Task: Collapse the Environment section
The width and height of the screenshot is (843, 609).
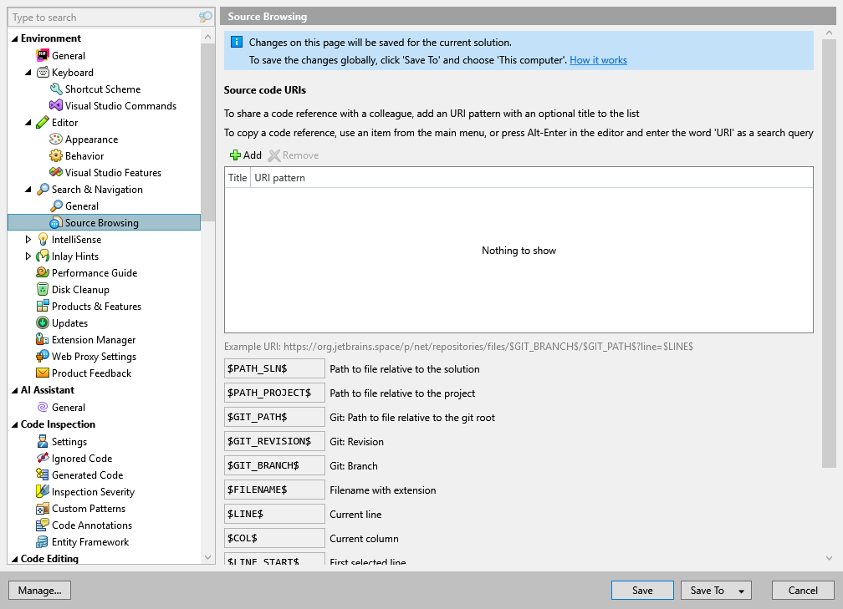Action: click(x=13, y=38)
